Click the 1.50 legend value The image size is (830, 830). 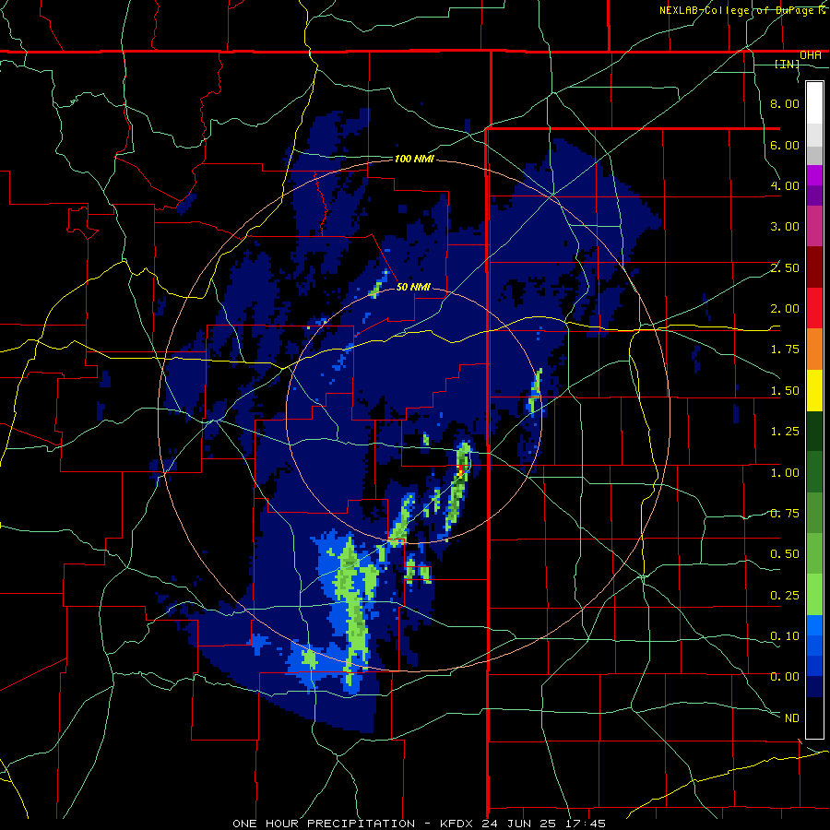click(785, 390)
